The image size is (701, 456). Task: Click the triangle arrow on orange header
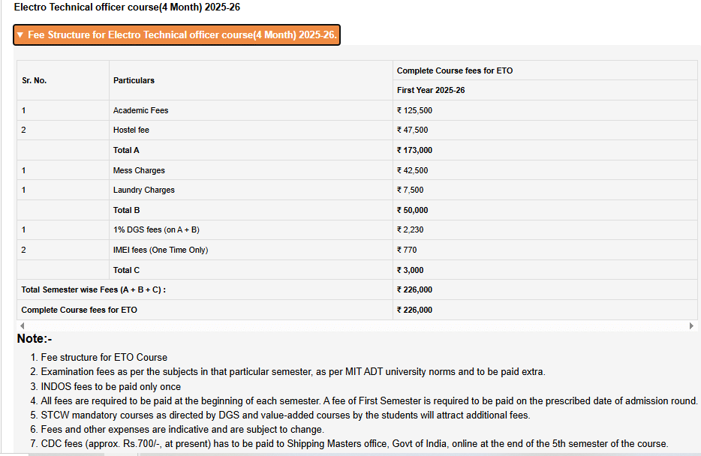(20, 35)
